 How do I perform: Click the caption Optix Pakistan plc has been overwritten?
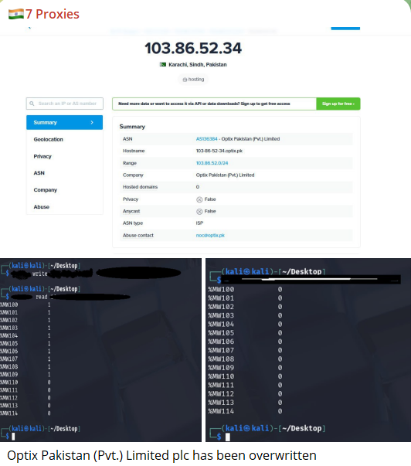(161, 455)
